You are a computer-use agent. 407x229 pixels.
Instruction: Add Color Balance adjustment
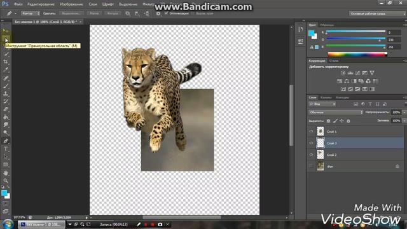(x=347, y=81)
